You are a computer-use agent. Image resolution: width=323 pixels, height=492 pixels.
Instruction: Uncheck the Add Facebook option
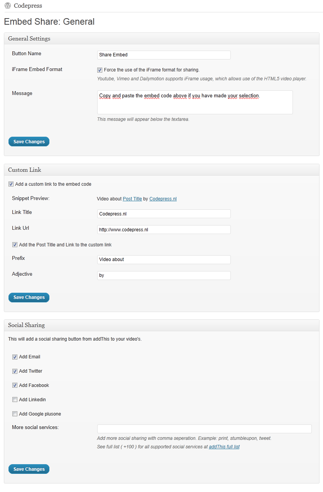tap(15, 385)
